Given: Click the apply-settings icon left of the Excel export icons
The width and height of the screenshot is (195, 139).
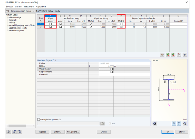Looking at the screenshot, I should 162,55.
